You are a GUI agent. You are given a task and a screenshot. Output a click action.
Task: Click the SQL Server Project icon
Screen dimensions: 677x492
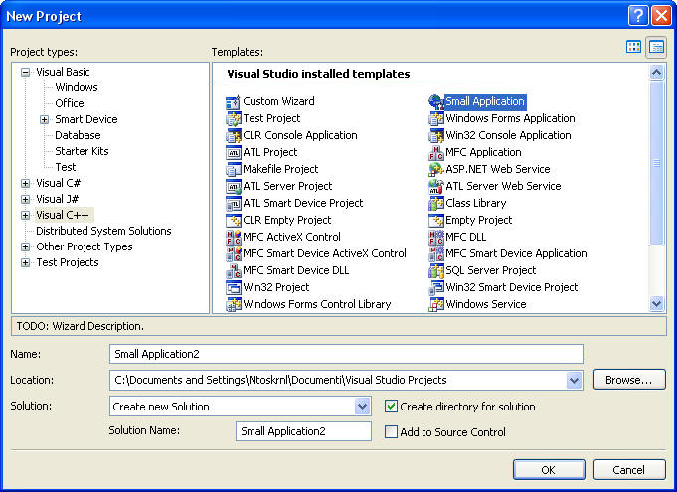tap(436, 271)
